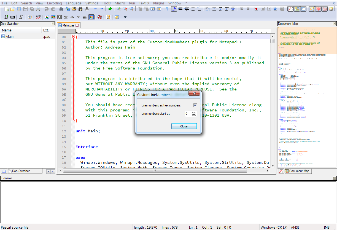
Task: Click ANSI encoding in status bar
Action: tap(295, 228)
